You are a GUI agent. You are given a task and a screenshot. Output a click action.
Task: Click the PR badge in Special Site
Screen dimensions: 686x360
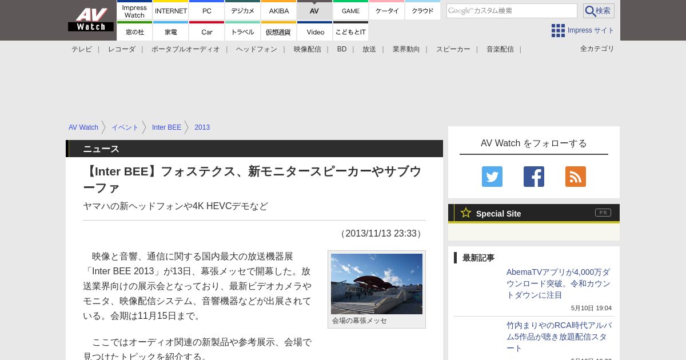[603, 213]
